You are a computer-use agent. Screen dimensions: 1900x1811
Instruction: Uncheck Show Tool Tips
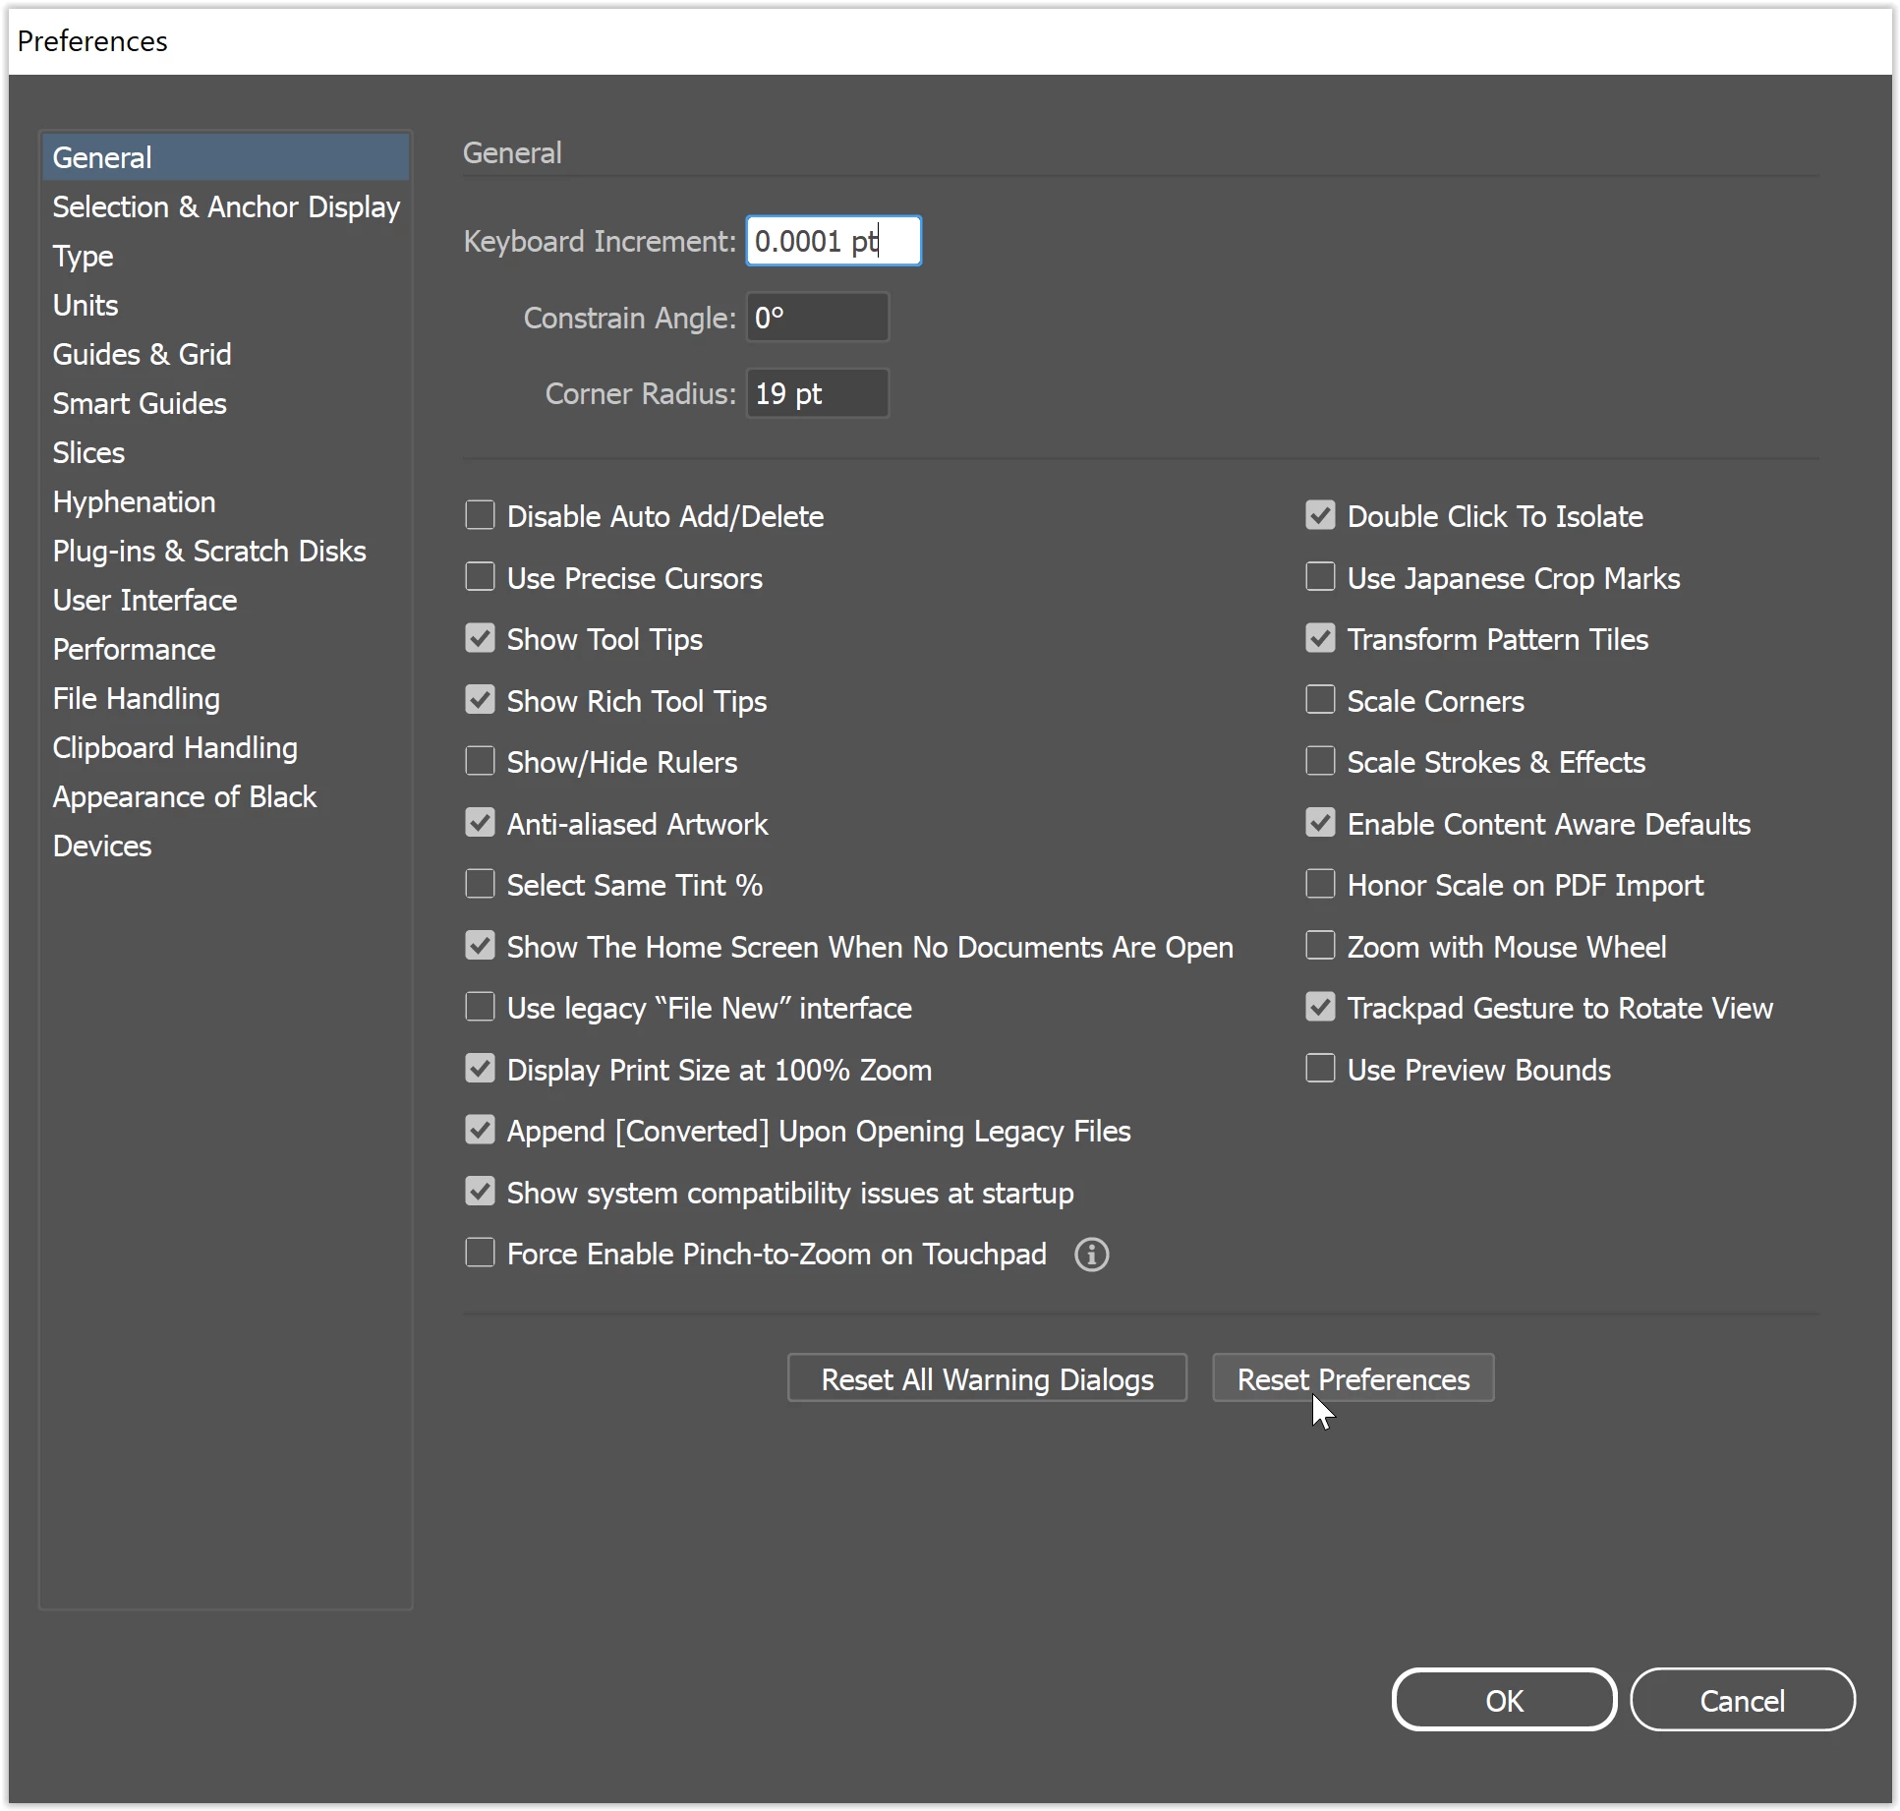(x=480, y=639)
